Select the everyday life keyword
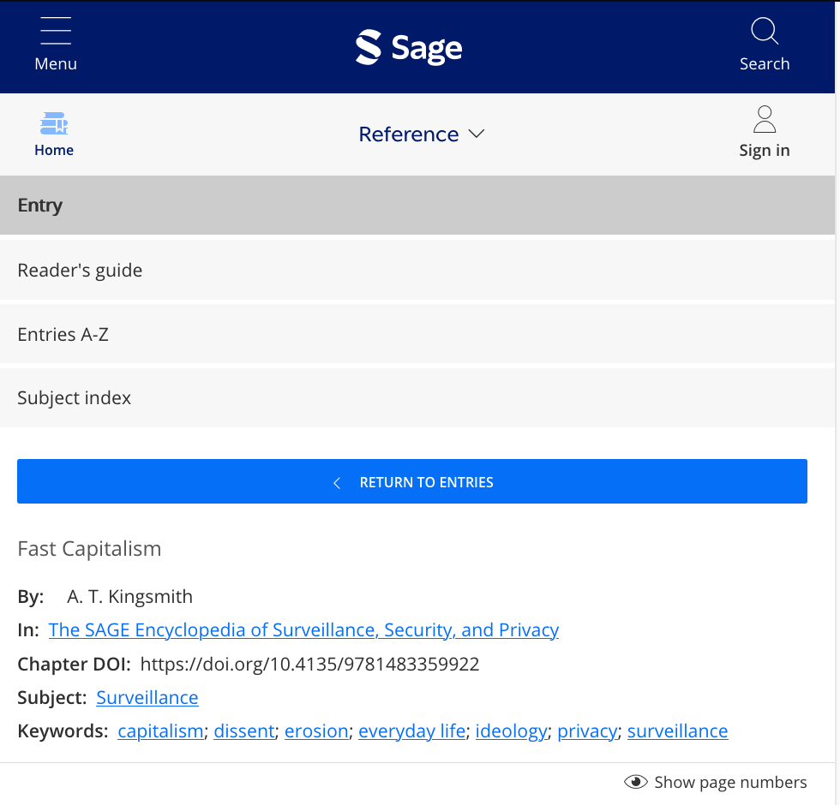The image size is (840, 805). coord(411,731)
